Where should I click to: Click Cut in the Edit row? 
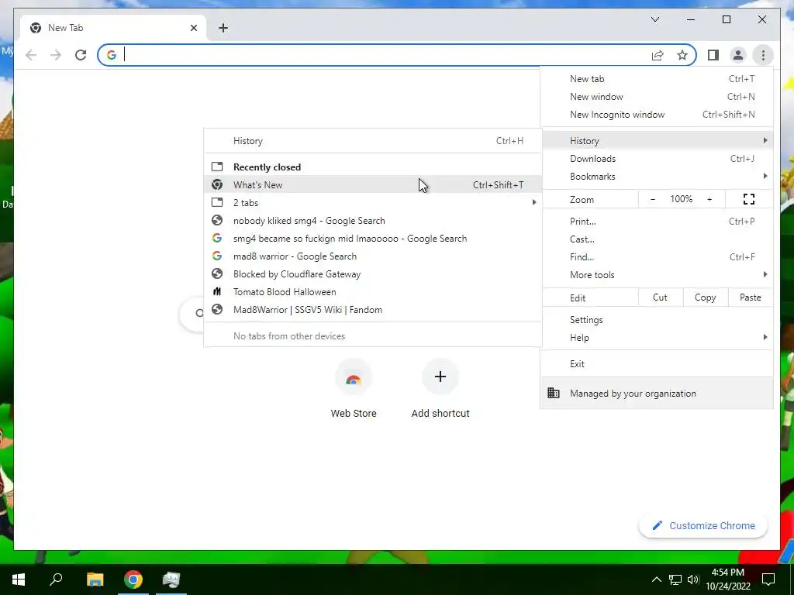pyautogui.click(x=660, y=297)
